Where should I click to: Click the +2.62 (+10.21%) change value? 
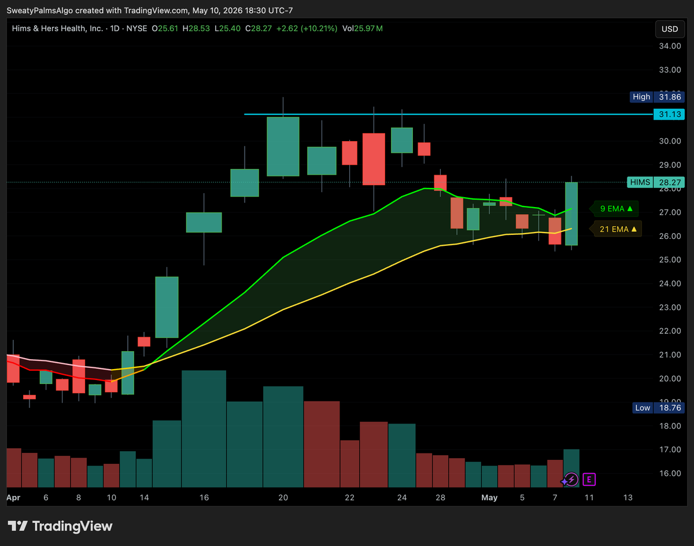tap(307, 28)
